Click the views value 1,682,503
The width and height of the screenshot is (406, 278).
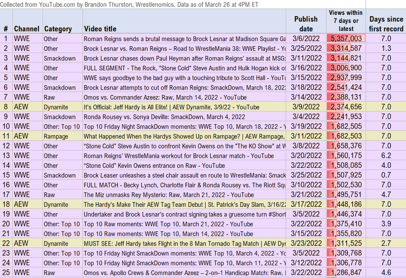(x=346, y=136)
